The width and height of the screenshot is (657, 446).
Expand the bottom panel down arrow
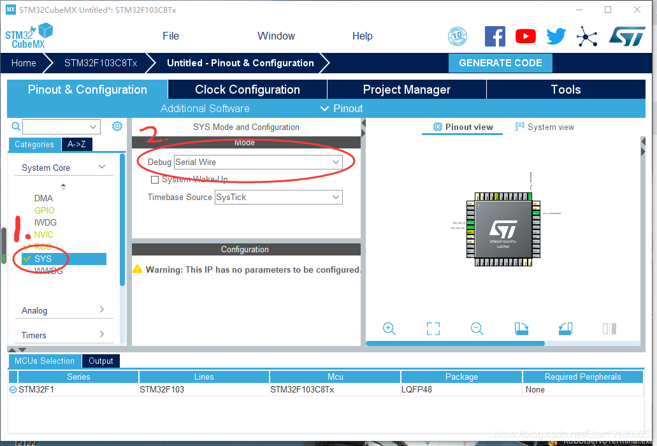22,350
